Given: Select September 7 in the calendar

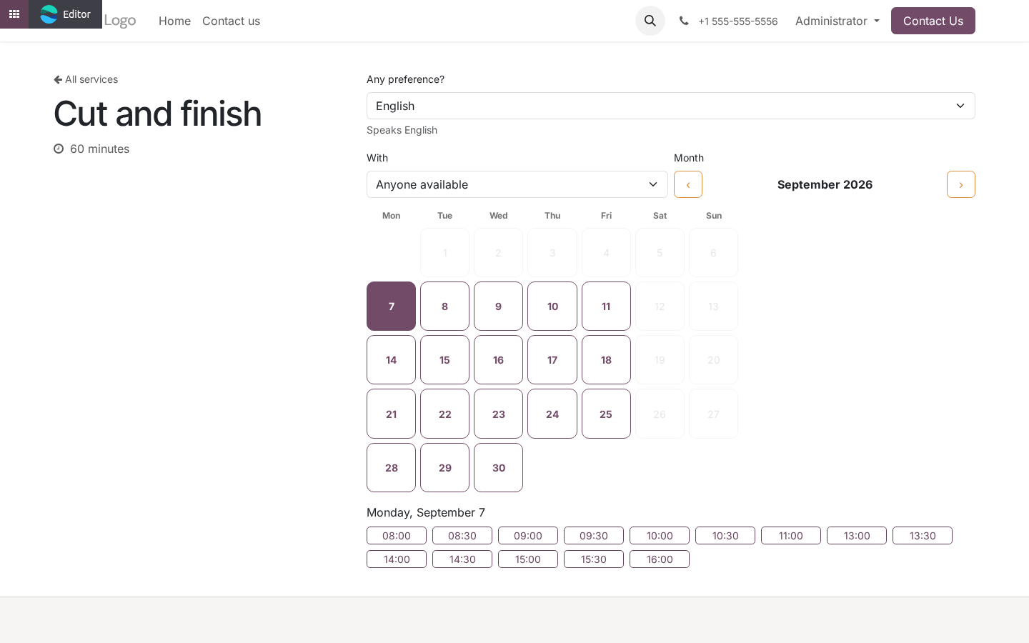Looking at the screenshot, I should 391,306.
